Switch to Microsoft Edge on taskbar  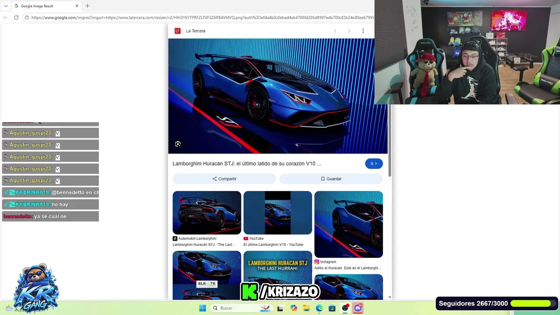point(319,308)
